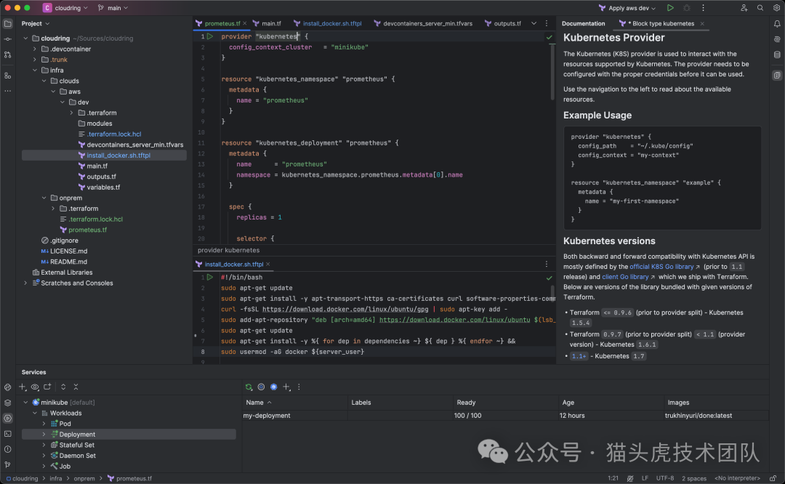Toggle the Documentation tool window button

pos(776,76)
